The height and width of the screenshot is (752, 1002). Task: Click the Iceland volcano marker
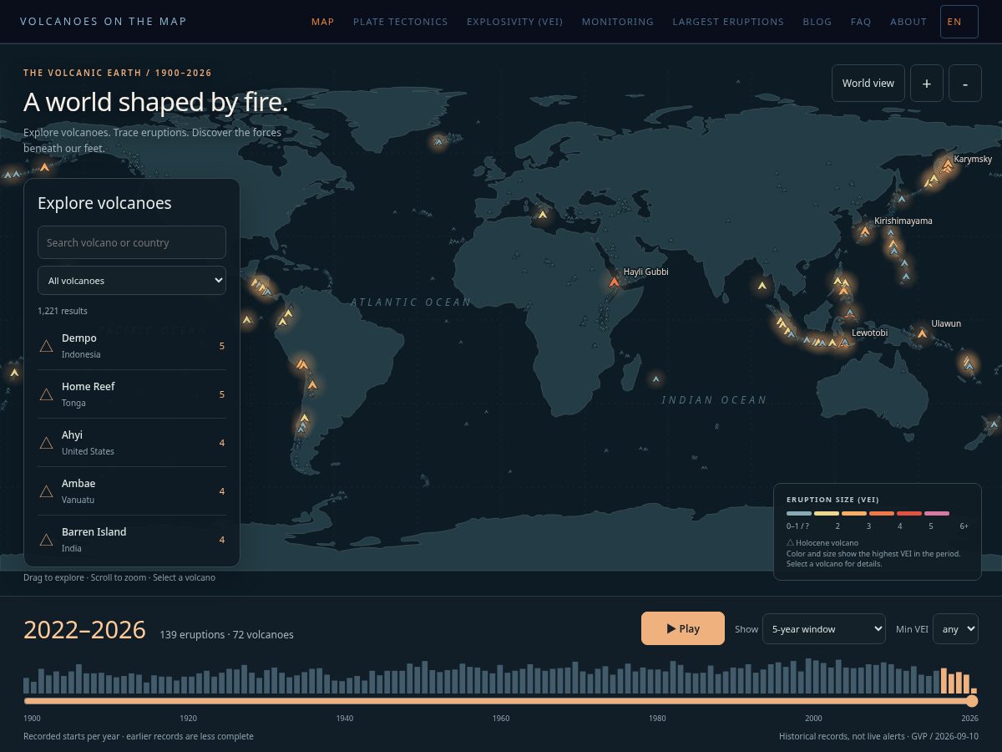pyautogui.click(x=438, y=142)
